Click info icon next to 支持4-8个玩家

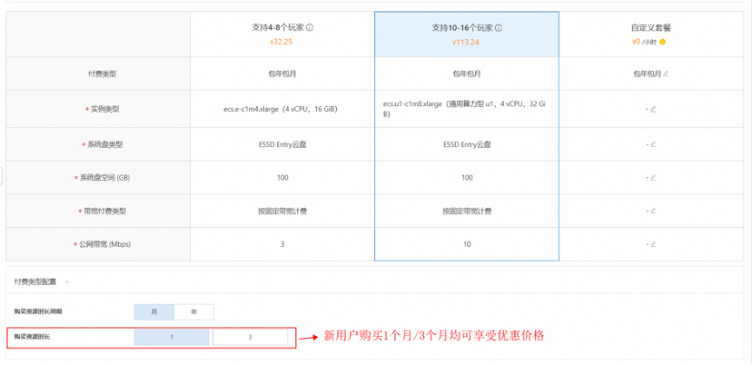[310, 28]
